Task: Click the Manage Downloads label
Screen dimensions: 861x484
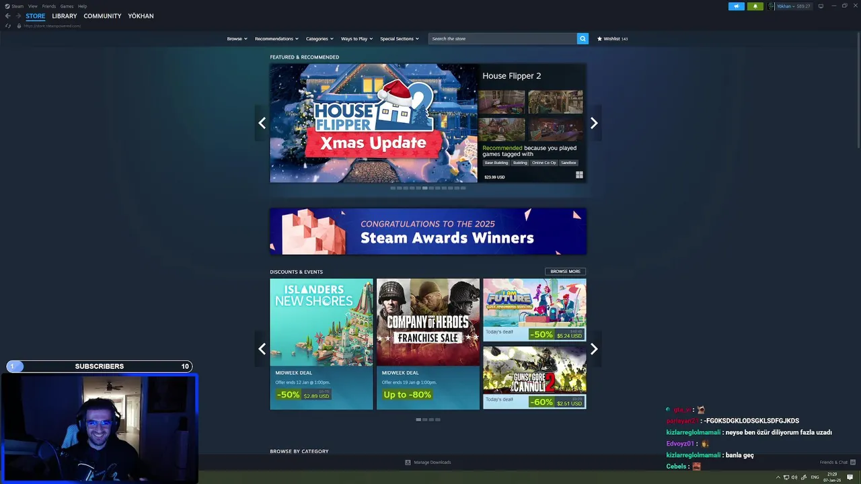Action: click(x=433, y=462)
